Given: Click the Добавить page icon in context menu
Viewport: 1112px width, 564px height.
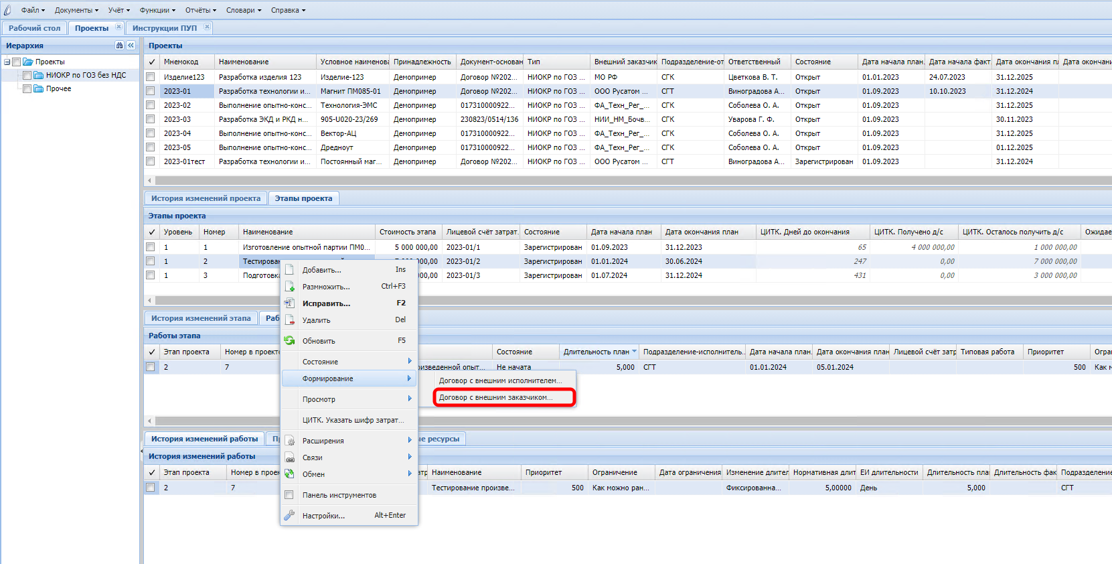Looking at the screenshot, I should tap(289, 270).
